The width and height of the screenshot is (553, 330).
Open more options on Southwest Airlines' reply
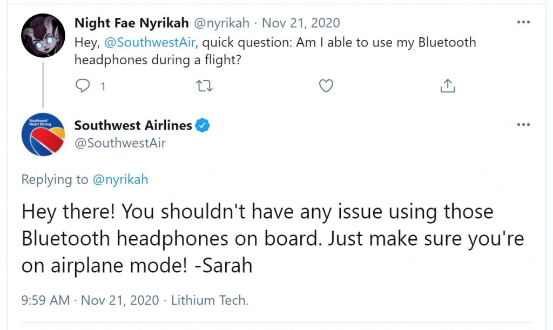pyautogui.click(x=523, y=124)
